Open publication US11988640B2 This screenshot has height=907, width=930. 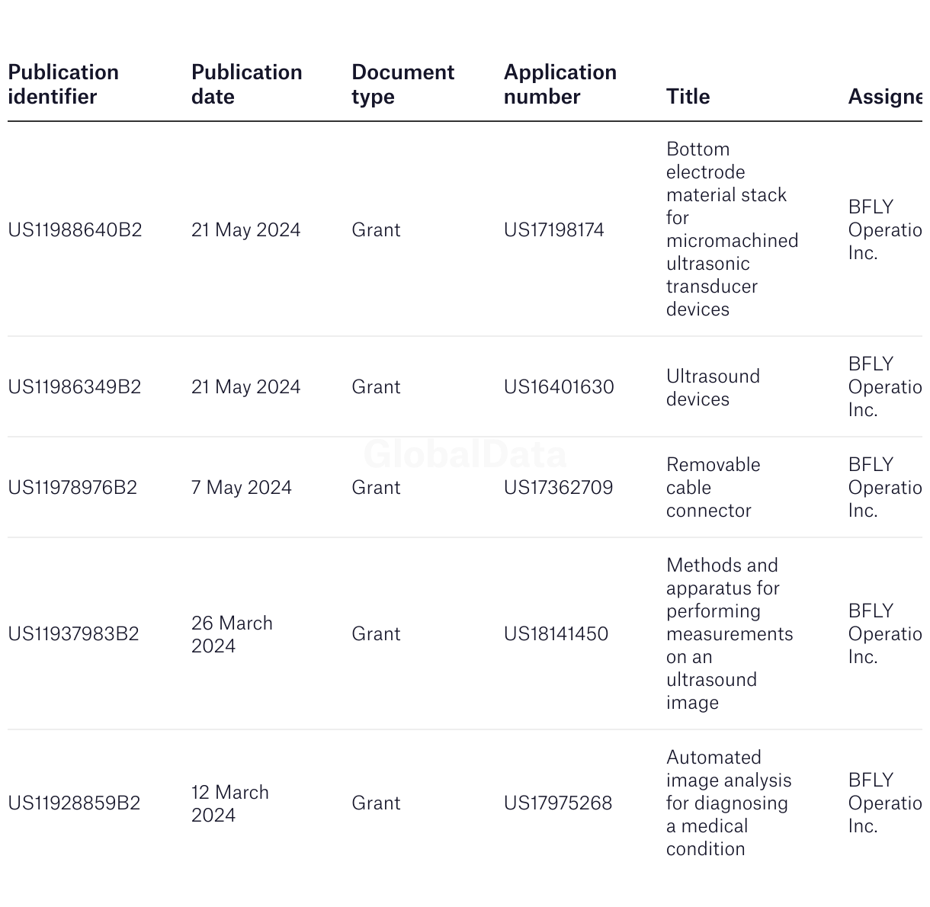[x=75, y=229]
